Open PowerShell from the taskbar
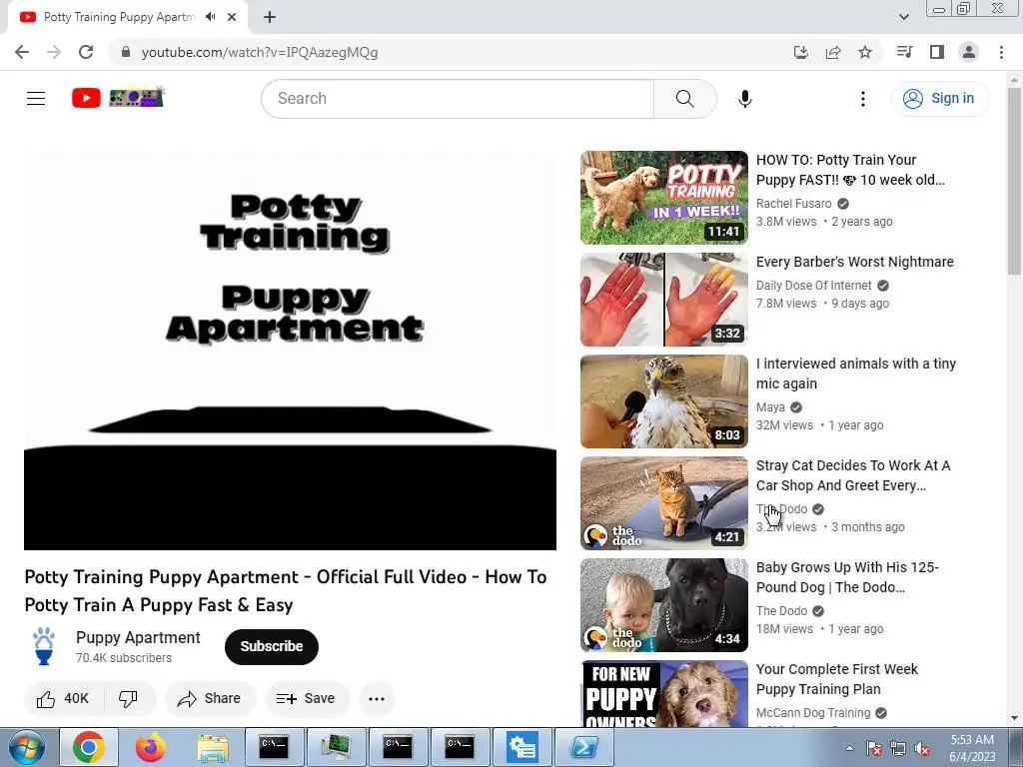Screen dimensions: 1023x767 coord(583,747)
